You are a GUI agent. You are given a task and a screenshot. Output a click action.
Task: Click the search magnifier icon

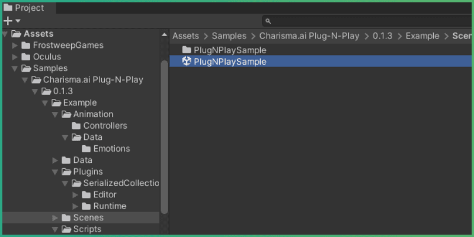(x=268, y=21)
